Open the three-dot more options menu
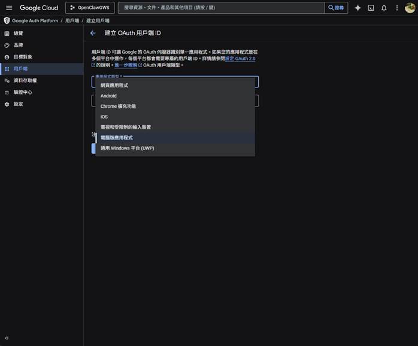 396,8
